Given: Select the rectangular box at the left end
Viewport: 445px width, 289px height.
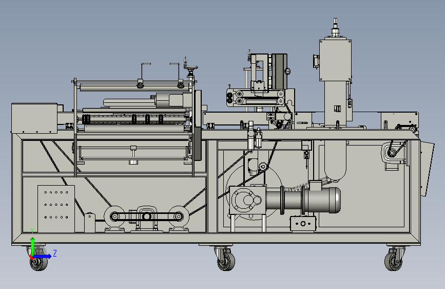Looking at the screenshot, I should pyautogui.click(x=34, y=118).
